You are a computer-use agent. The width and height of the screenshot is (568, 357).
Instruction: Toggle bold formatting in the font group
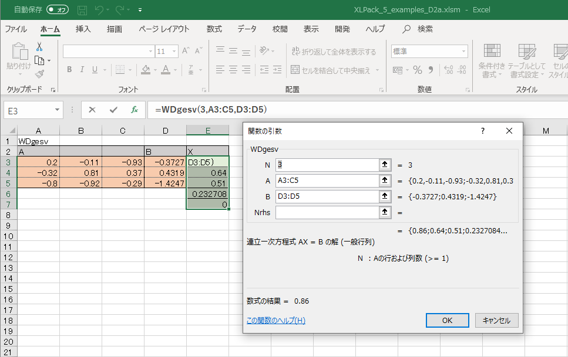pyautogui.click(x=69, y=70)
